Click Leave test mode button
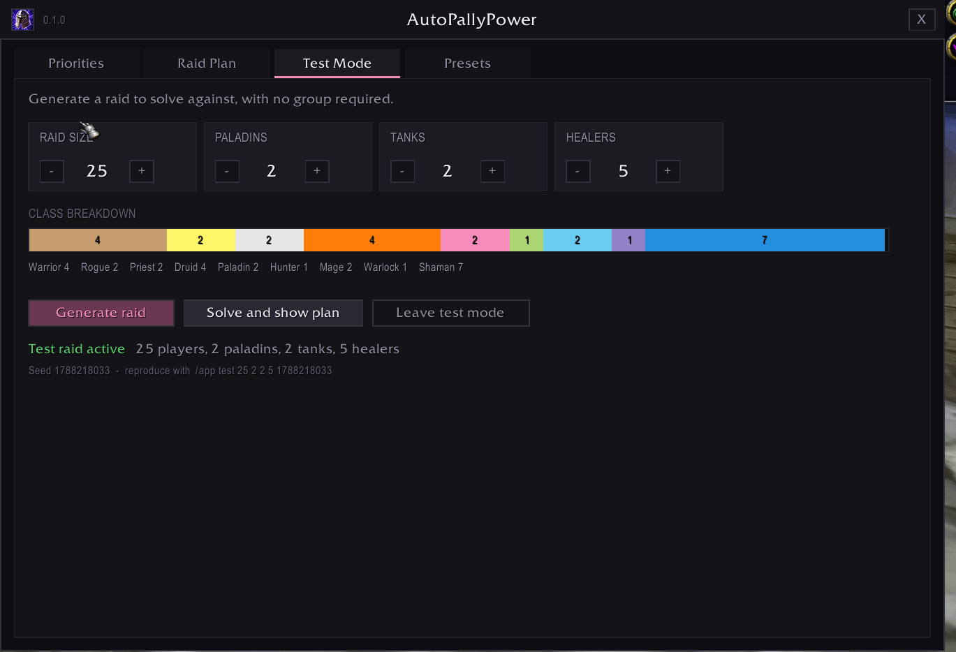956x652 pixels. (450, 313)
